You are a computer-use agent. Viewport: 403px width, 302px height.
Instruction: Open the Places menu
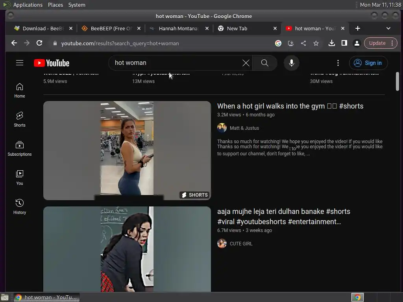coord(55,5)
